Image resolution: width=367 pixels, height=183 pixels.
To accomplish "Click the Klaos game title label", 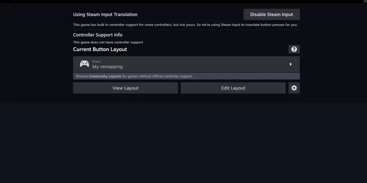I will 97,62.
